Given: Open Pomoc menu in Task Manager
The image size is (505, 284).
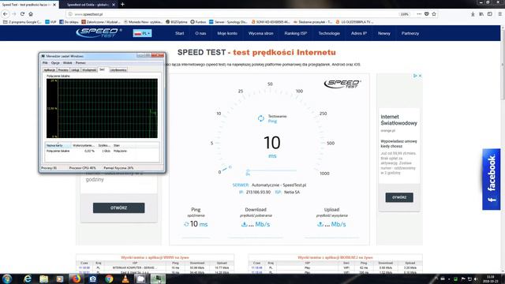Looking at the screenshot, I should [x=80, y=63].
